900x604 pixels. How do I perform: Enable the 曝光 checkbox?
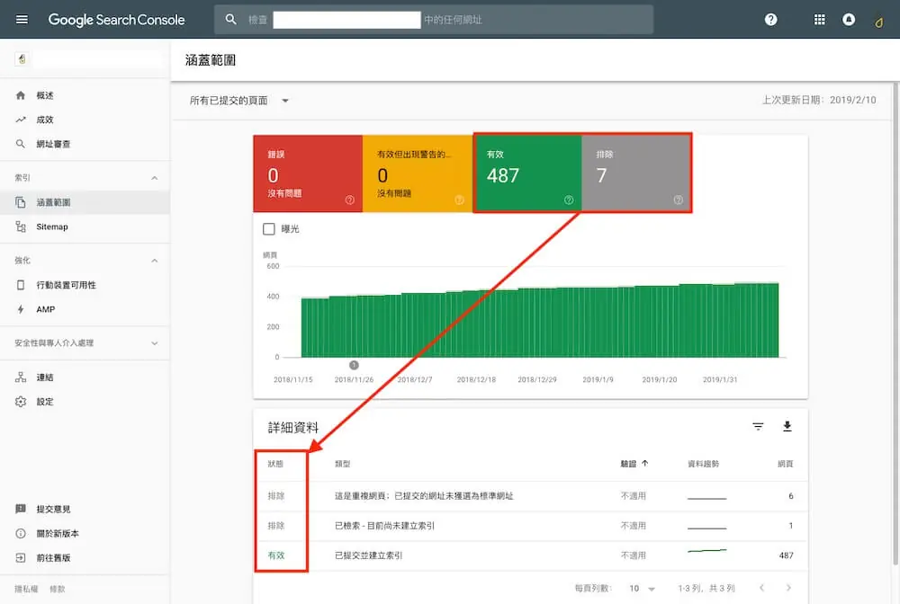click(268, 229)
